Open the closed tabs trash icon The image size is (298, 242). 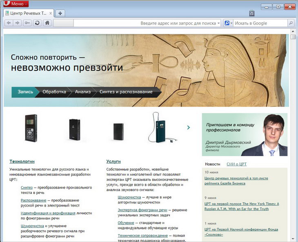[252, 13]
